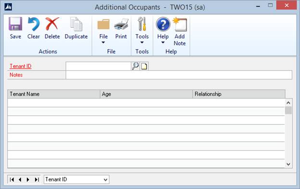Viewport: 300px width, 189px height.
Task: Click the Age column header
Action: (146, 94)
